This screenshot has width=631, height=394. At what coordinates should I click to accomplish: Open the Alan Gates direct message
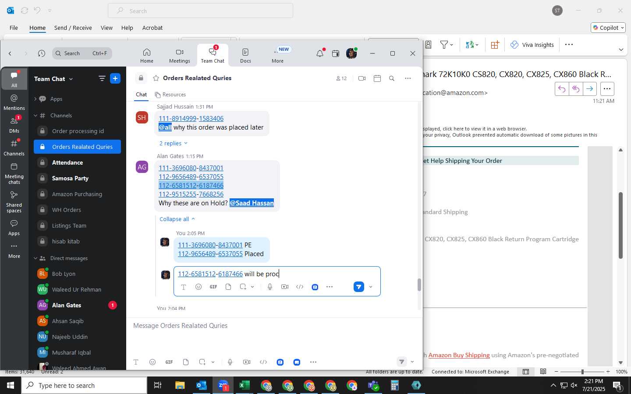point(77,305)
